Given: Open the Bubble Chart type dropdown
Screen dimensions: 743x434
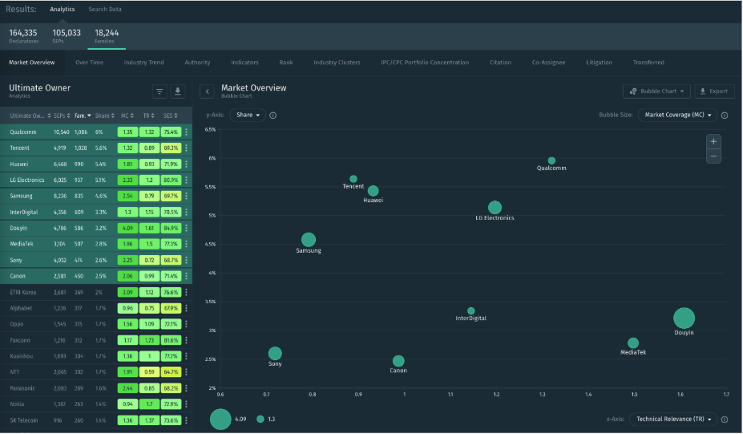Looking at the screenshot, I should coord(656,91).
